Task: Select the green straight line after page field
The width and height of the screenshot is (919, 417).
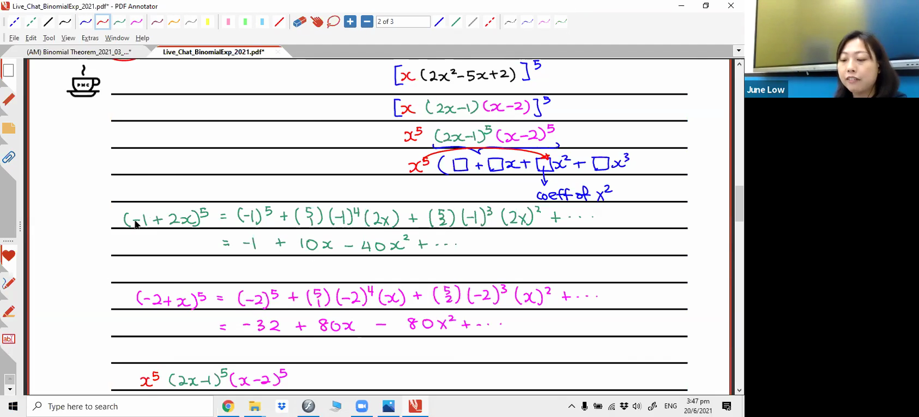Action: (x=456, y=22)
